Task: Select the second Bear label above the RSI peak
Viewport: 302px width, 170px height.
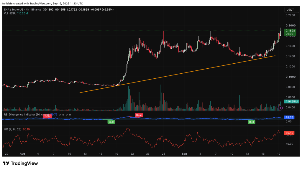Action: tap(139, 115)
